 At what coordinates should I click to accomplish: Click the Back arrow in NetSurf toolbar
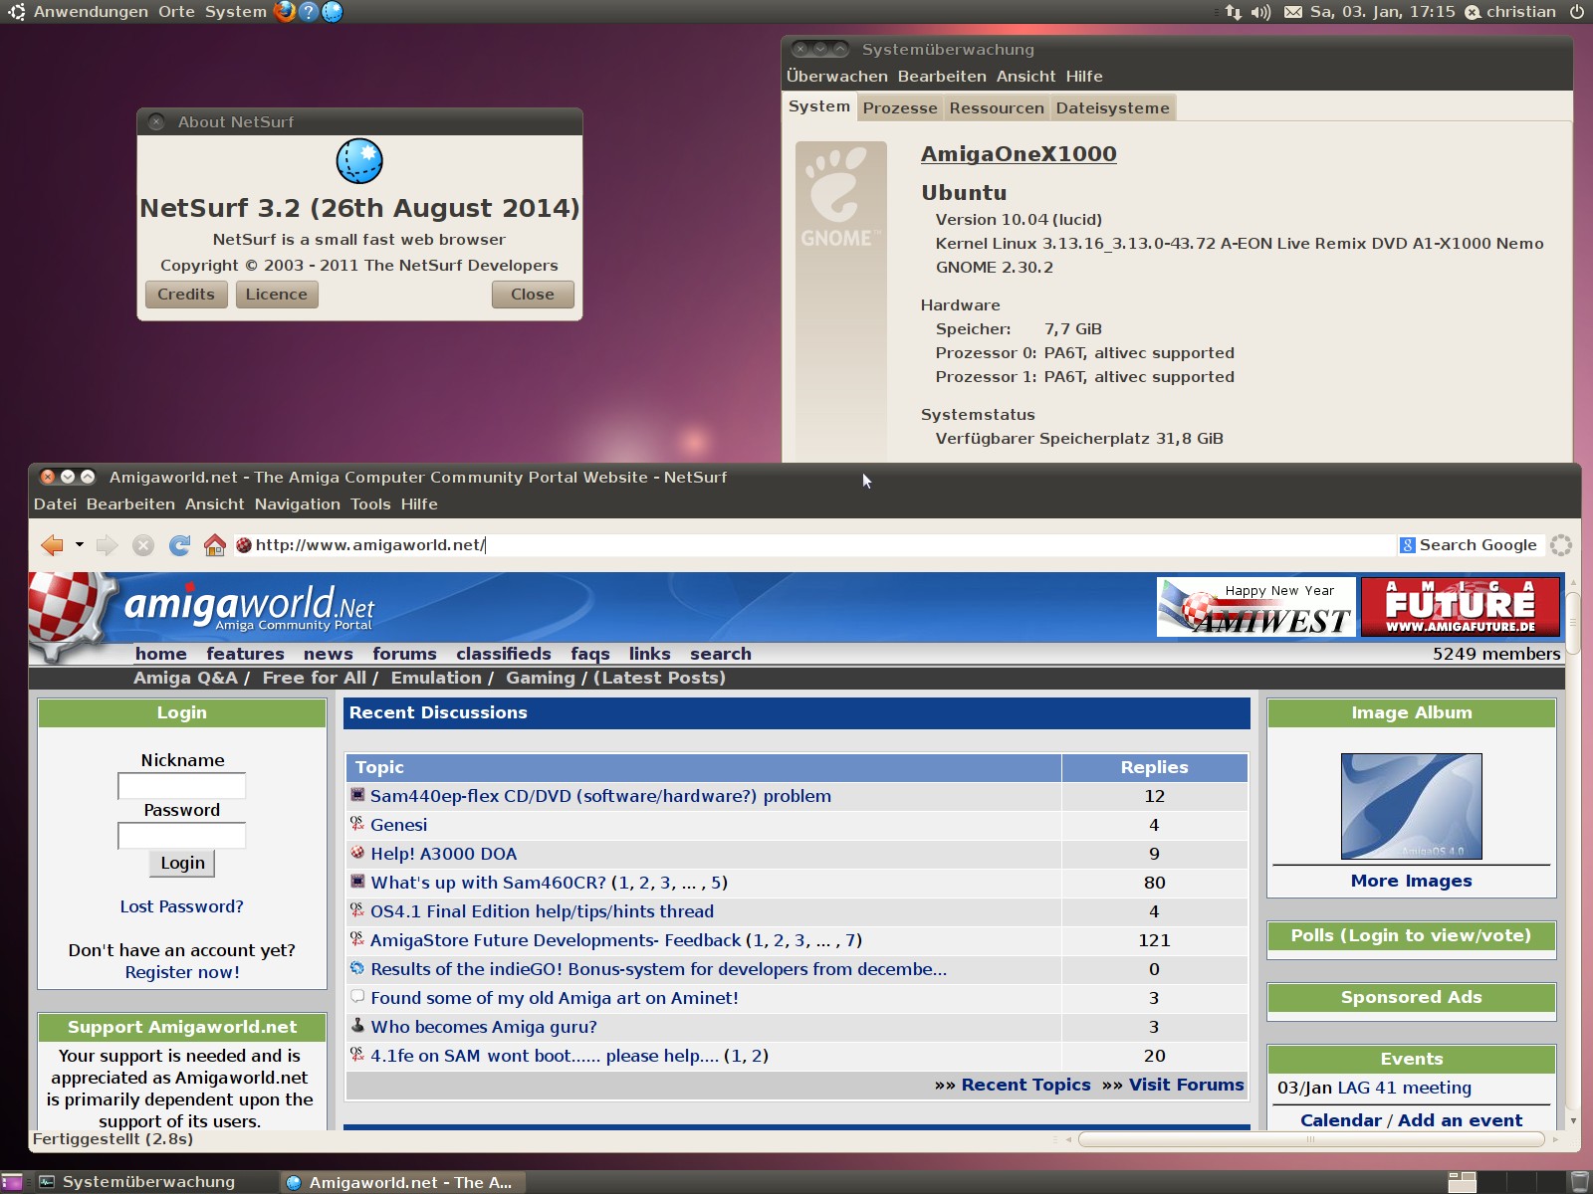pos(52,545)
